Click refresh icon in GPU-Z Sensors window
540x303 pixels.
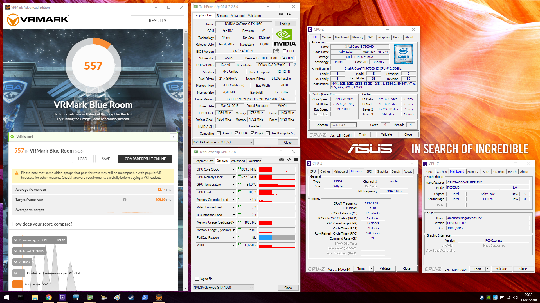[289, 159]
